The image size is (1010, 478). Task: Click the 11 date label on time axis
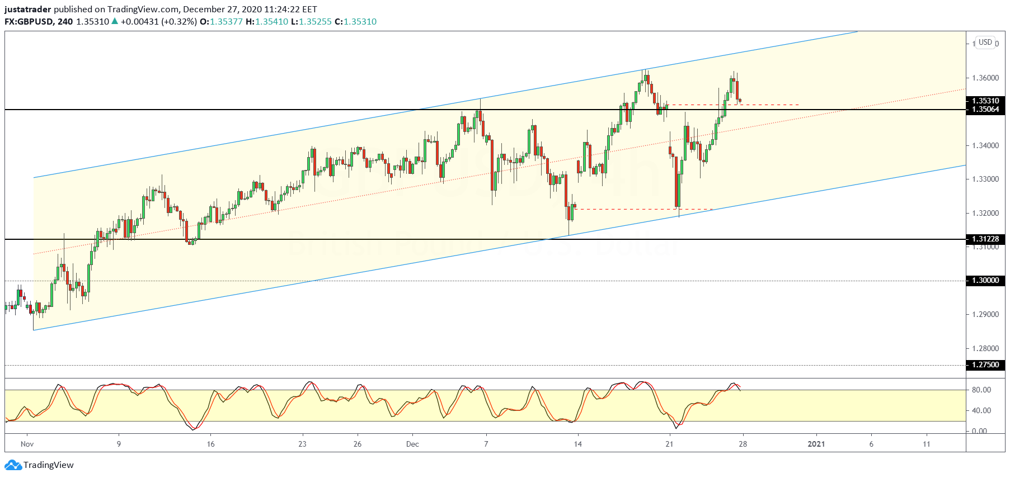(x=927, y=444)
